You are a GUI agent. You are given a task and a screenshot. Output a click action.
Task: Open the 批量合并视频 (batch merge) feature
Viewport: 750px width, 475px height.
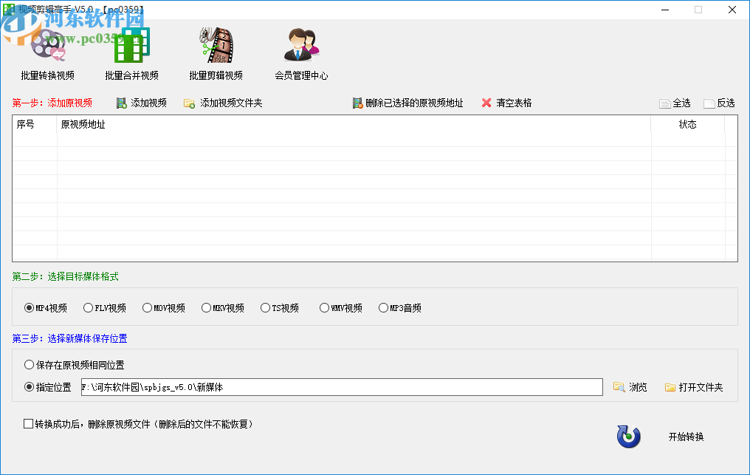(x=131, y=52)
